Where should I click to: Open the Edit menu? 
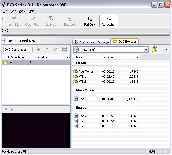tap(13, 11)
